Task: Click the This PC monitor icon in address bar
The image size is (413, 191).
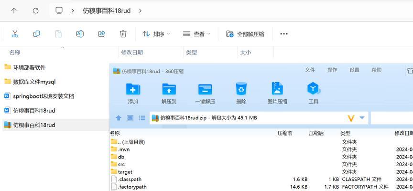Action: pyautogui.click(x=59, y=11)
